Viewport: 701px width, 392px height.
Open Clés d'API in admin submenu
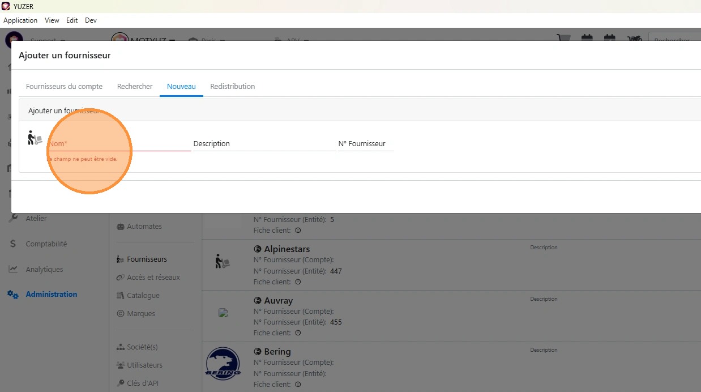pyautogui.click(x=143, y=384)
